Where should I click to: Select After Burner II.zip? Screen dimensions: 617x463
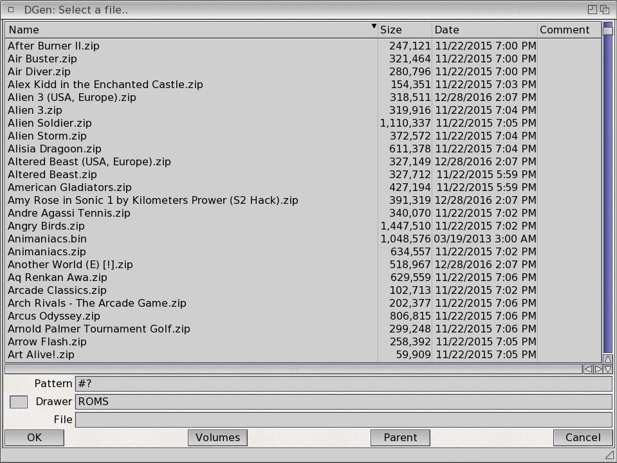click(x=304, y=46)
